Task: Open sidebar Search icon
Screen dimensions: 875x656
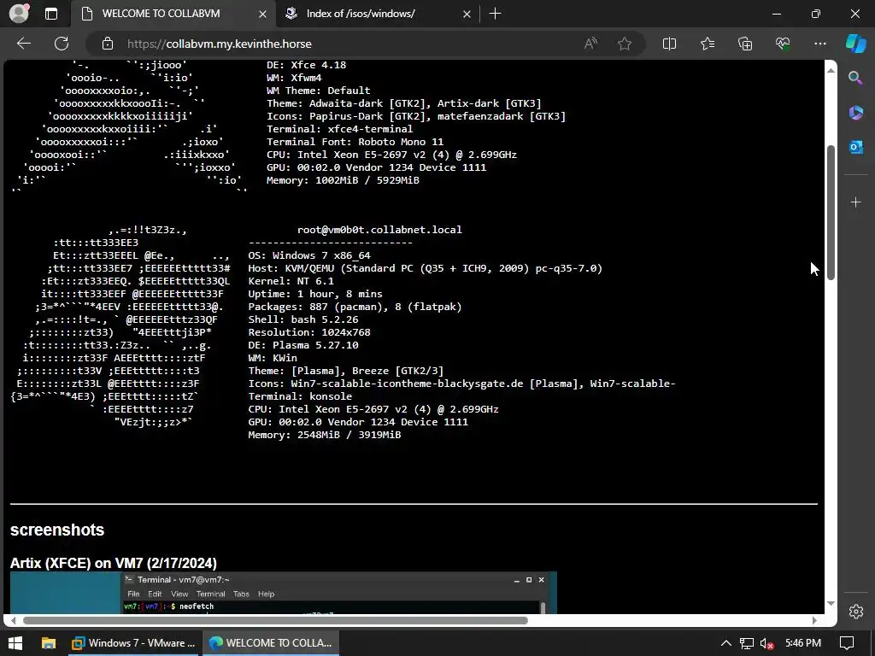Action: pyautogui.click(x=855, y=78)
